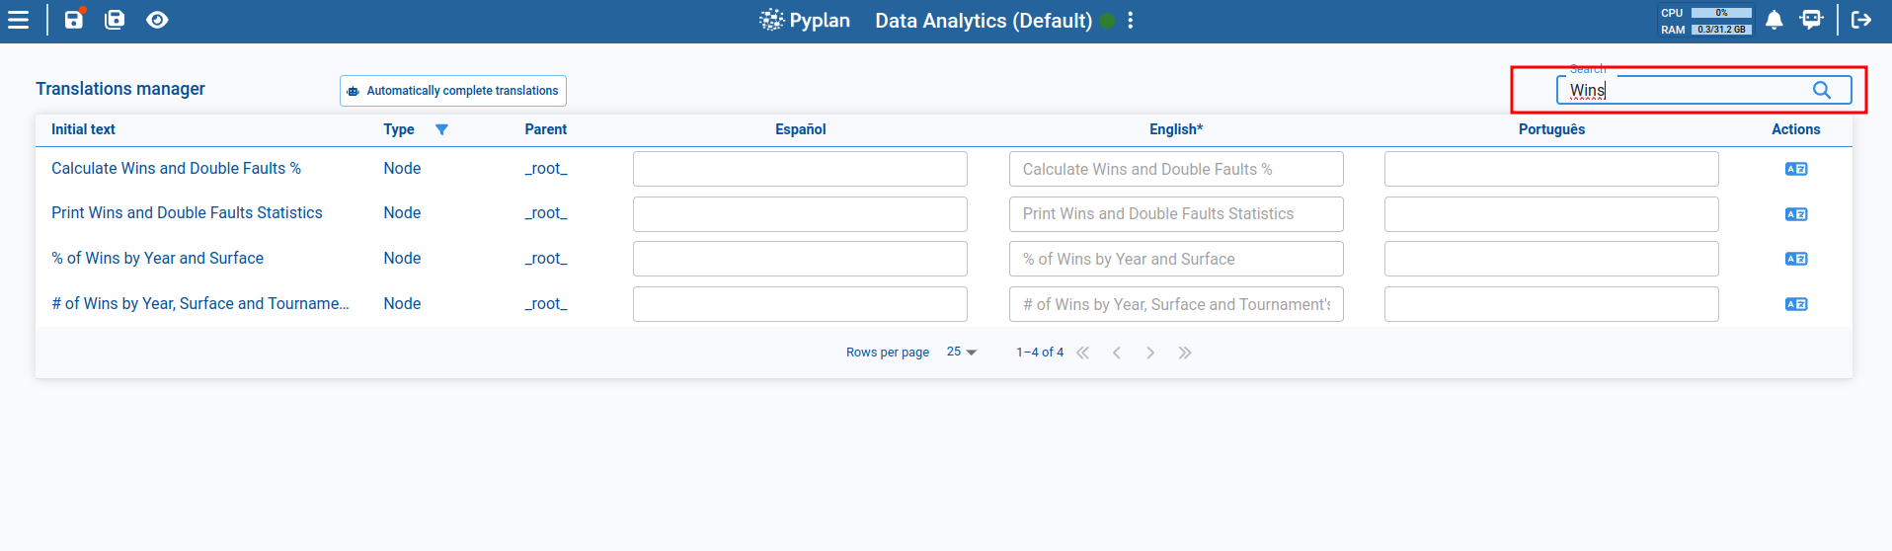Click the save-as disk icon
This screenshot has height=551, width=1892.
(115, 20)
